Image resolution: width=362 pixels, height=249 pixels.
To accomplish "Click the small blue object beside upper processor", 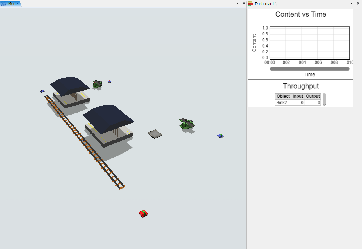I will [110, 82].
